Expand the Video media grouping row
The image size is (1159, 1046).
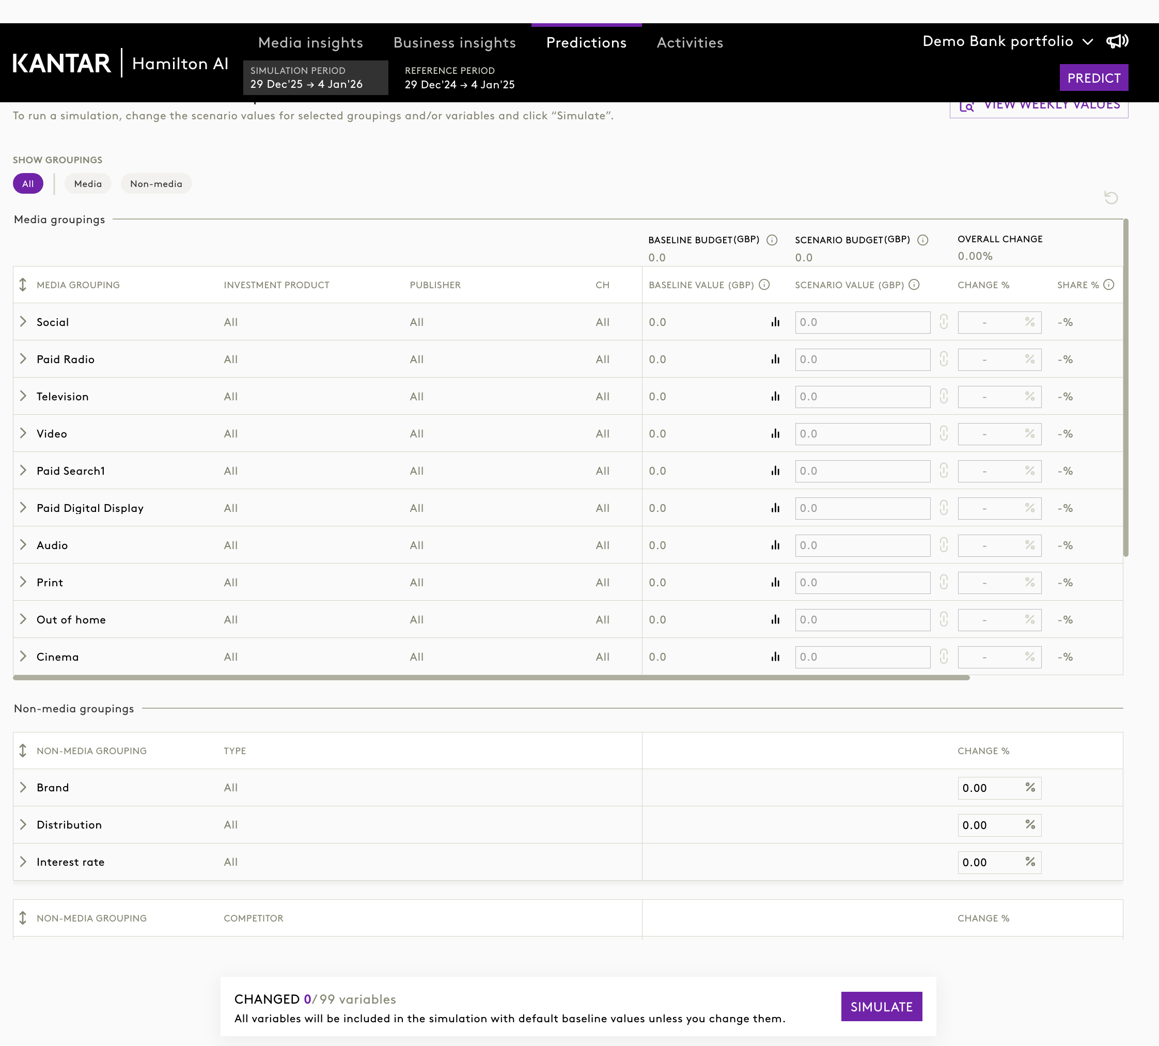[23, 433]
